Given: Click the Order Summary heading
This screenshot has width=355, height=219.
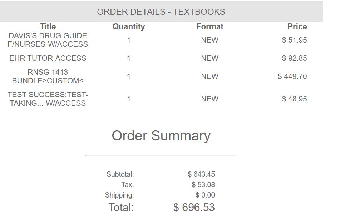Looking at the screenshot, I should point(161,136).
